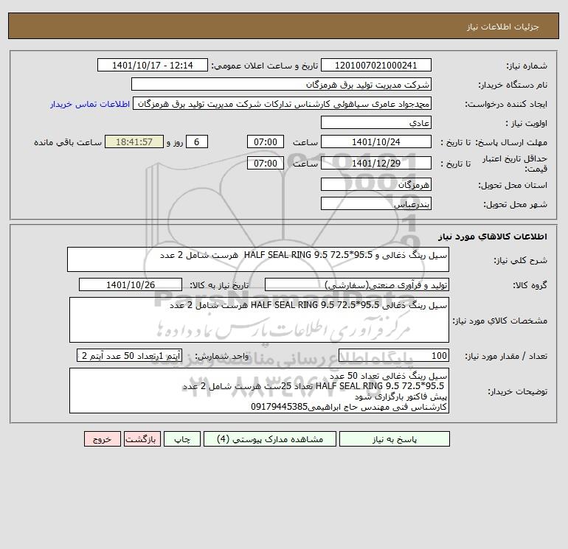The height and width of the screenshot is (549, 568).
Task: Click need date field 1401/10/26
Action: (x=131, y=284)
